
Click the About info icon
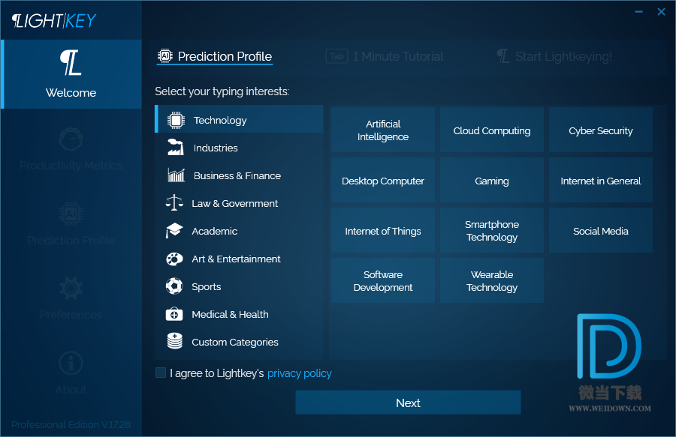click(x=71, y=364)
